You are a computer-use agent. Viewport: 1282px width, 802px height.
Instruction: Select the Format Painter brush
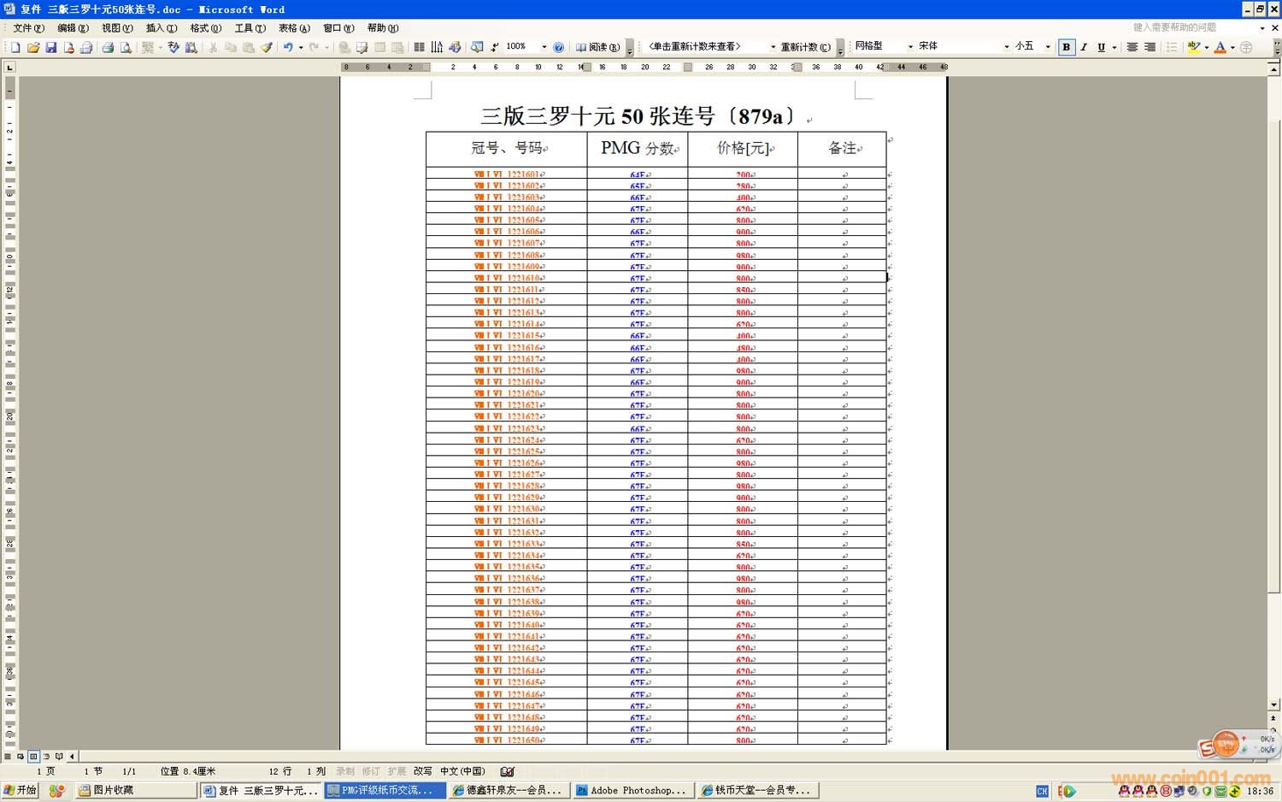click(267, 47)
